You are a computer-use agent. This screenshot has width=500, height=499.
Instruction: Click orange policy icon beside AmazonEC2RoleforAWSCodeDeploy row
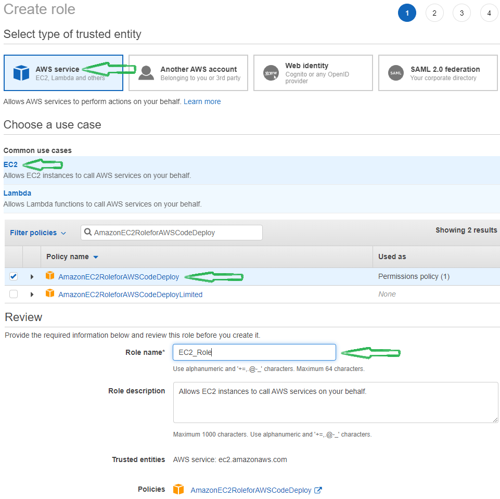pos(50,275)
